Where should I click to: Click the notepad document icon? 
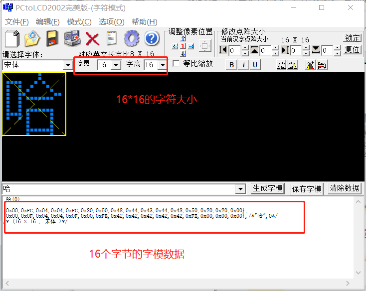[112, 38]
